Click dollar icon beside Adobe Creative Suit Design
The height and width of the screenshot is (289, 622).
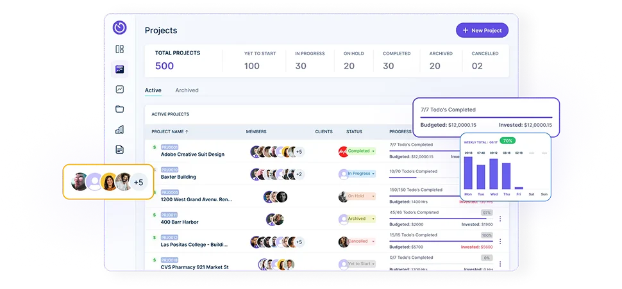[155, 147]
